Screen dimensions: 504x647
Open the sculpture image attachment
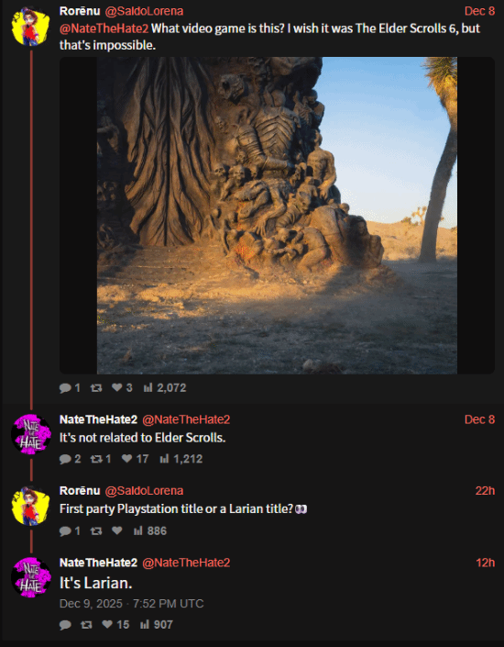coord(277,216)
